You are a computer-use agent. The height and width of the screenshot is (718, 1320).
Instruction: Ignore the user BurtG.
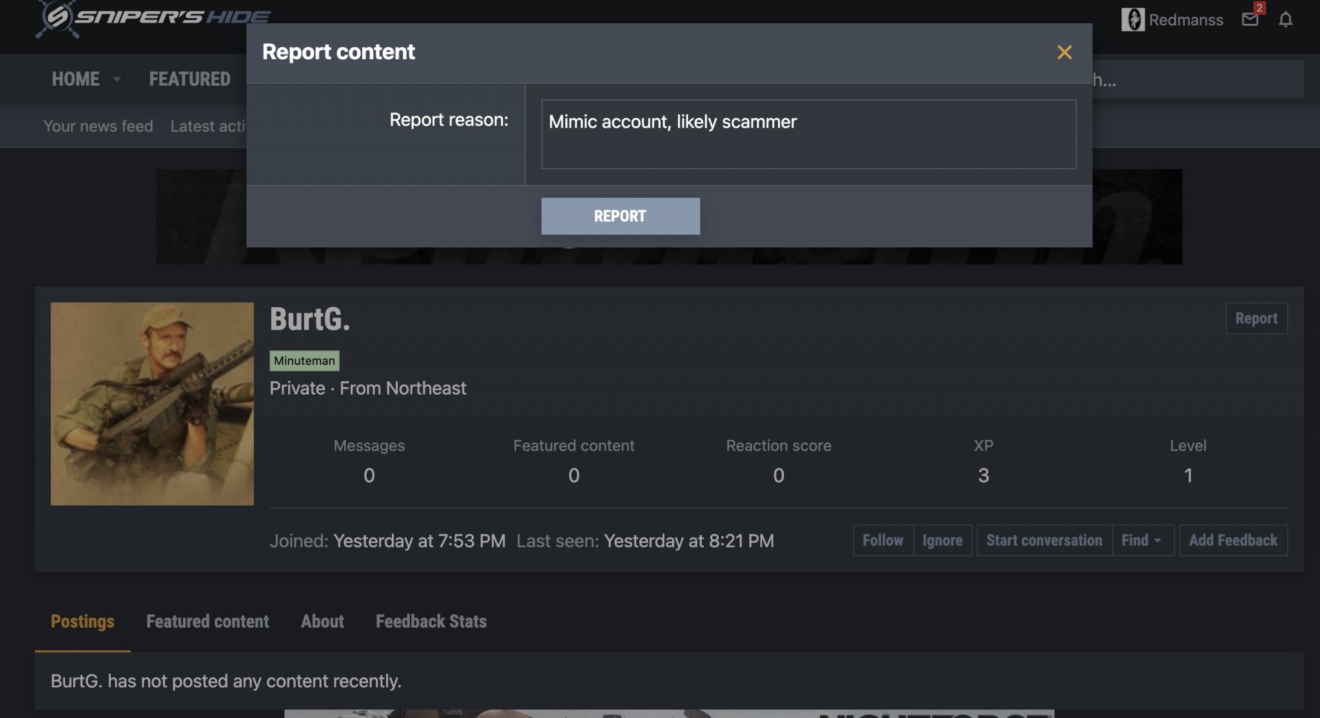pyautogui.click(x=942, y=540)
